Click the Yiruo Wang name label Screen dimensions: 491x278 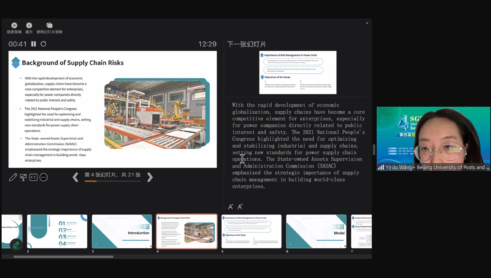pos(437,167)
